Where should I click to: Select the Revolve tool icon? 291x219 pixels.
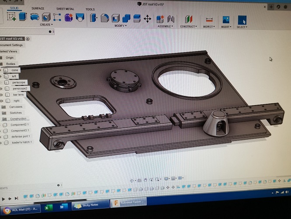click(34, 17)
